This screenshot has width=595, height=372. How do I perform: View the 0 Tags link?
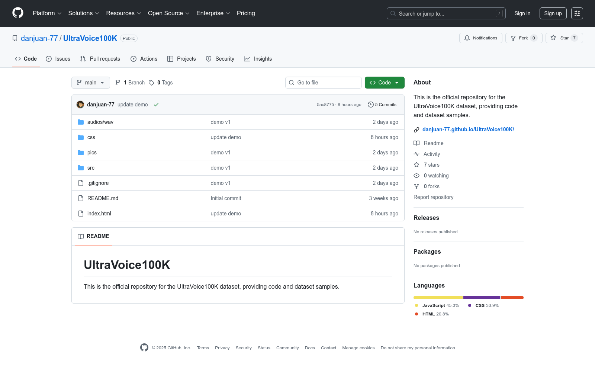click(x=161, y=83)
